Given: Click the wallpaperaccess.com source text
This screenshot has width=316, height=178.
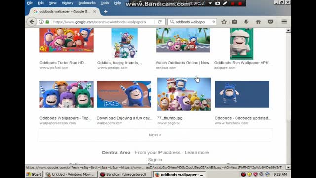Looking at the screenshot, I should tap(58, 123).
